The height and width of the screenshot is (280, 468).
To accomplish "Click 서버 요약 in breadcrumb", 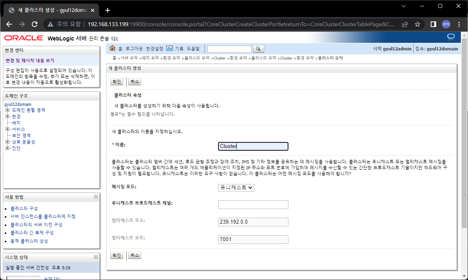I will pyautogui.click(x=129, y=58).
